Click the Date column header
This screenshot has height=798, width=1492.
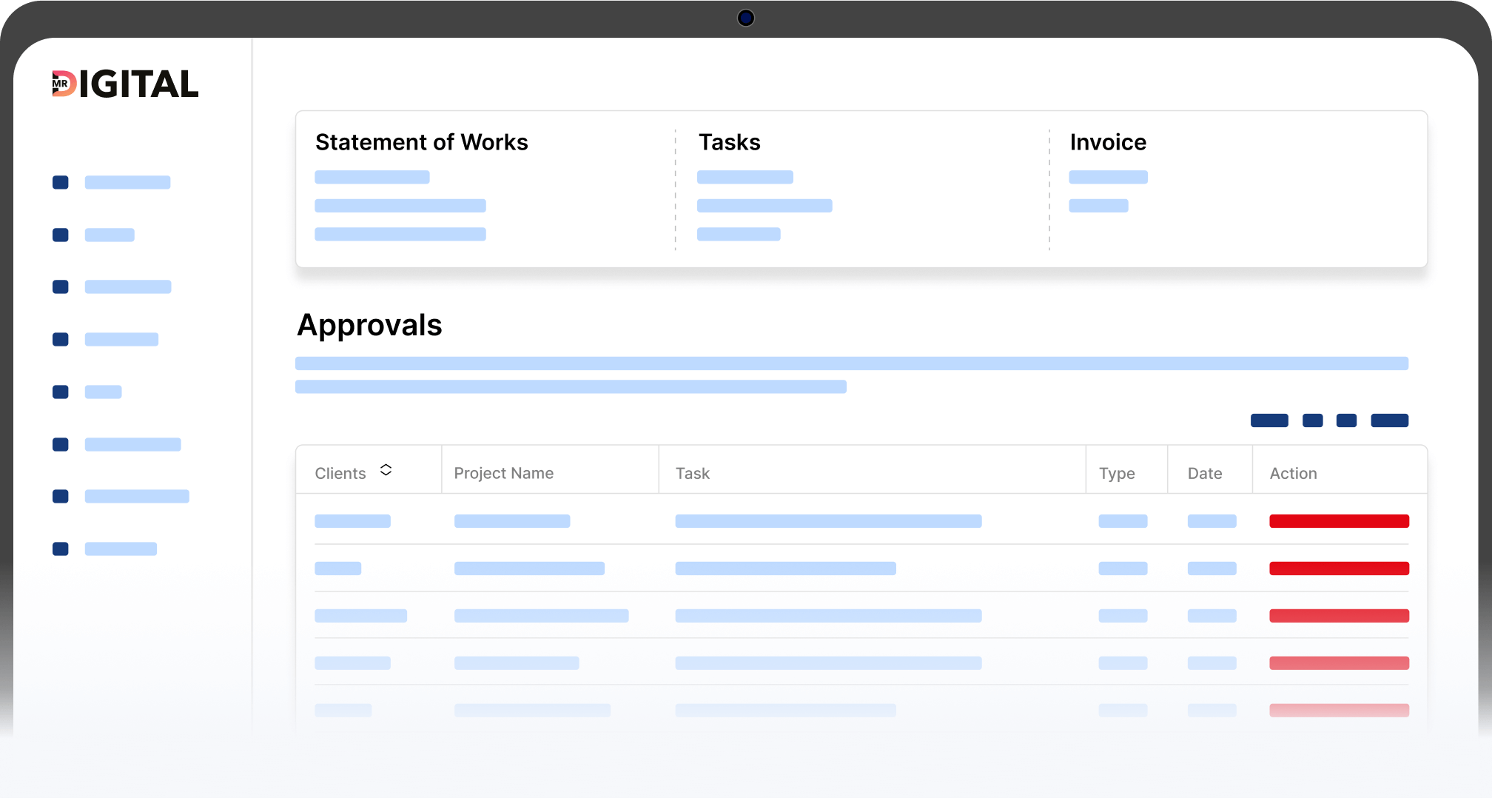tap(1204, 473)
